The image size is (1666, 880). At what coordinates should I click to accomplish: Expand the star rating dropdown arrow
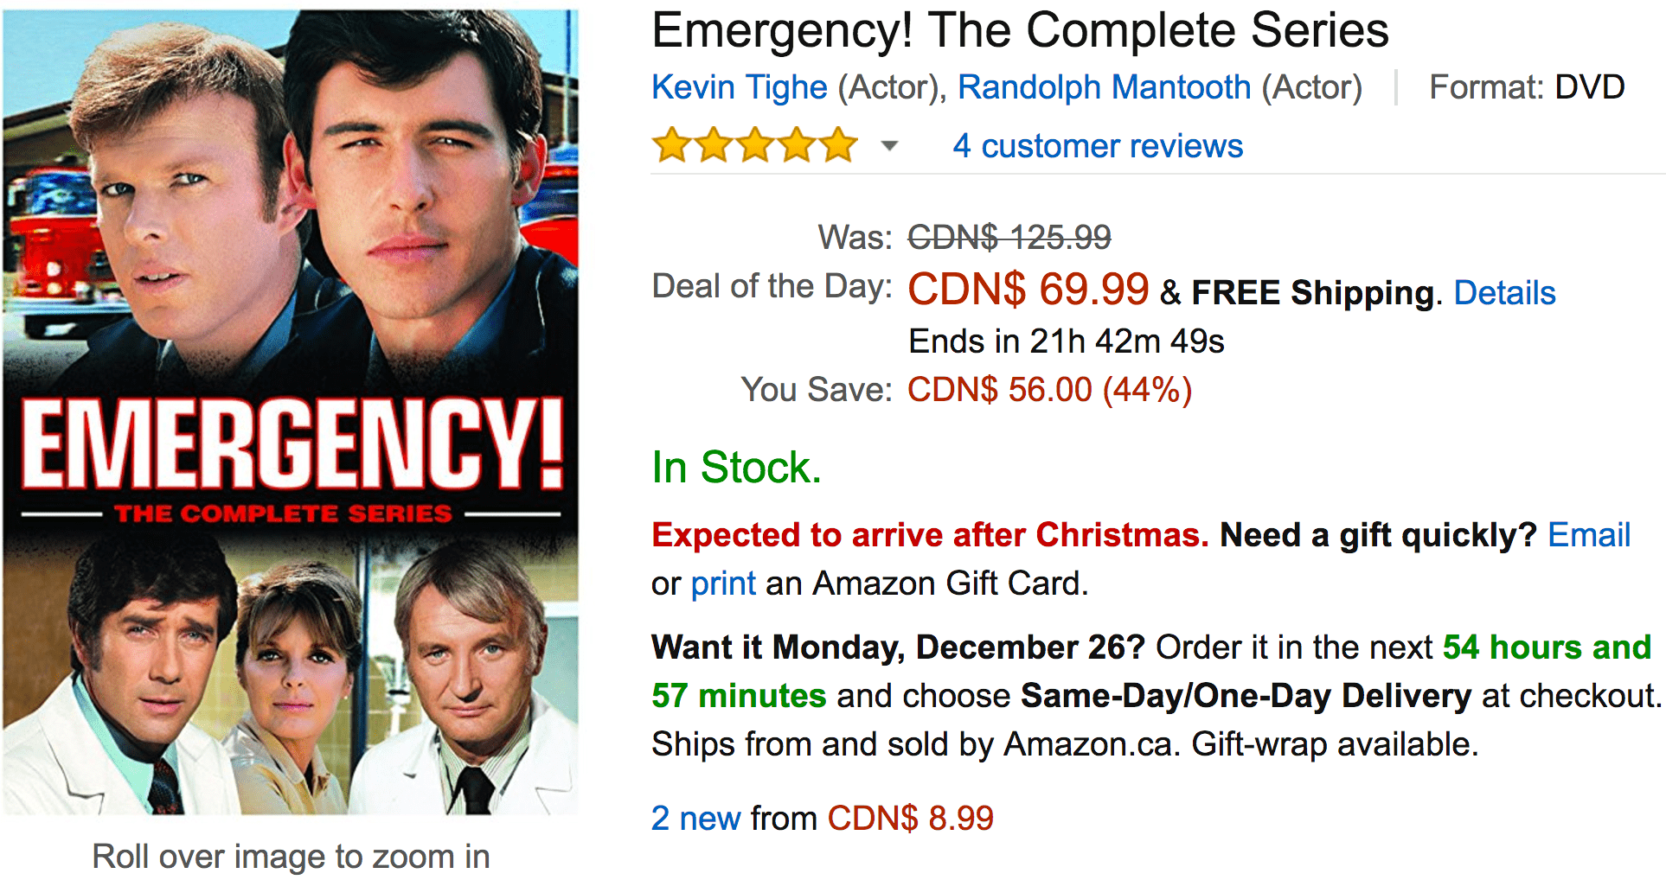889,146
